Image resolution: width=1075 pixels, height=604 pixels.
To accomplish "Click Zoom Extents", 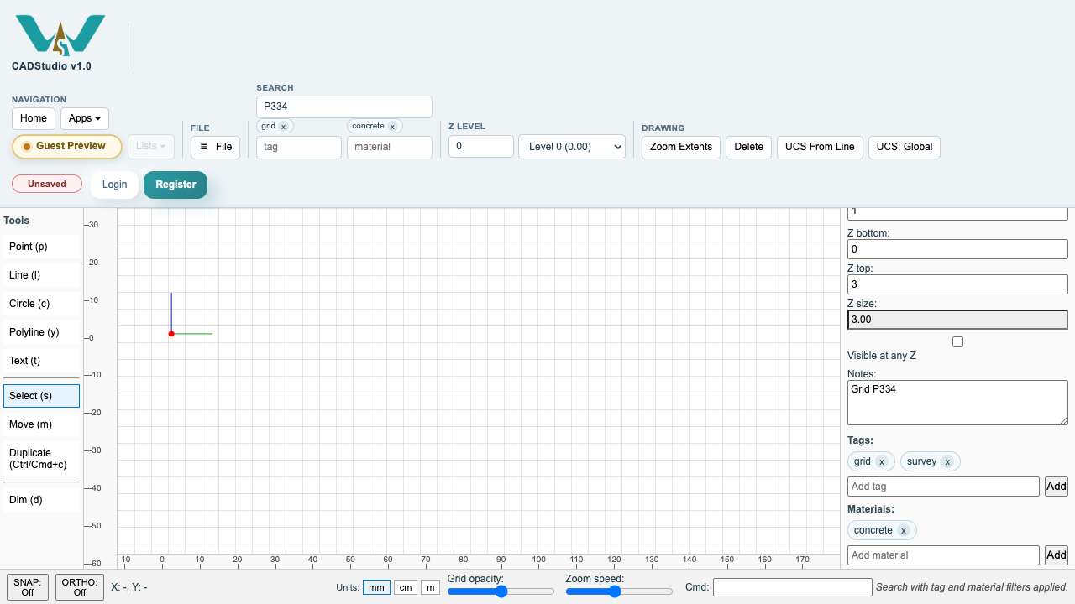I will coord(681,147).
